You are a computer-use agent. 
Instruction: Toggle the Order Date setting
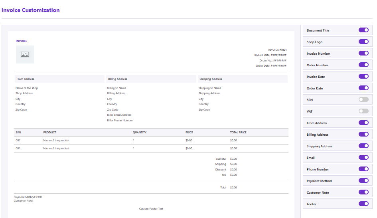point(363,88)
